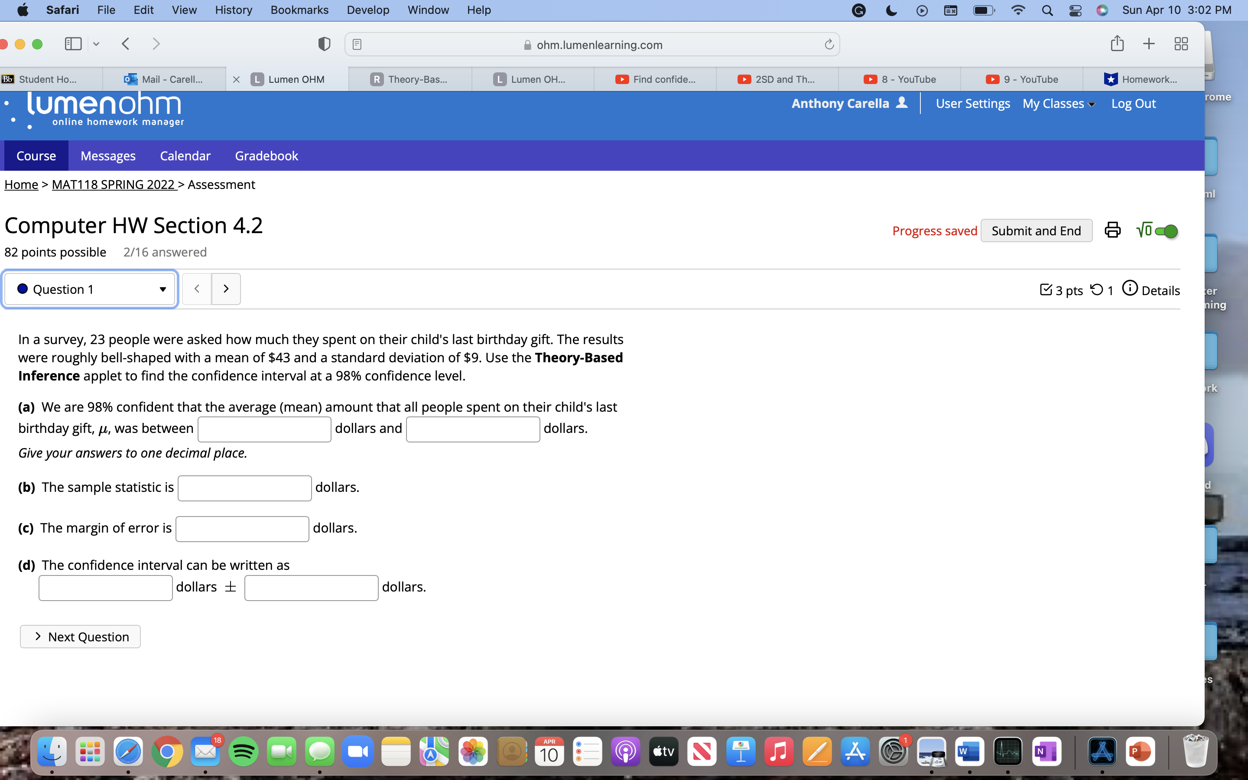Open the MAT118 SPRING 2022 breadcrumb link

click(x=114, y=184)
